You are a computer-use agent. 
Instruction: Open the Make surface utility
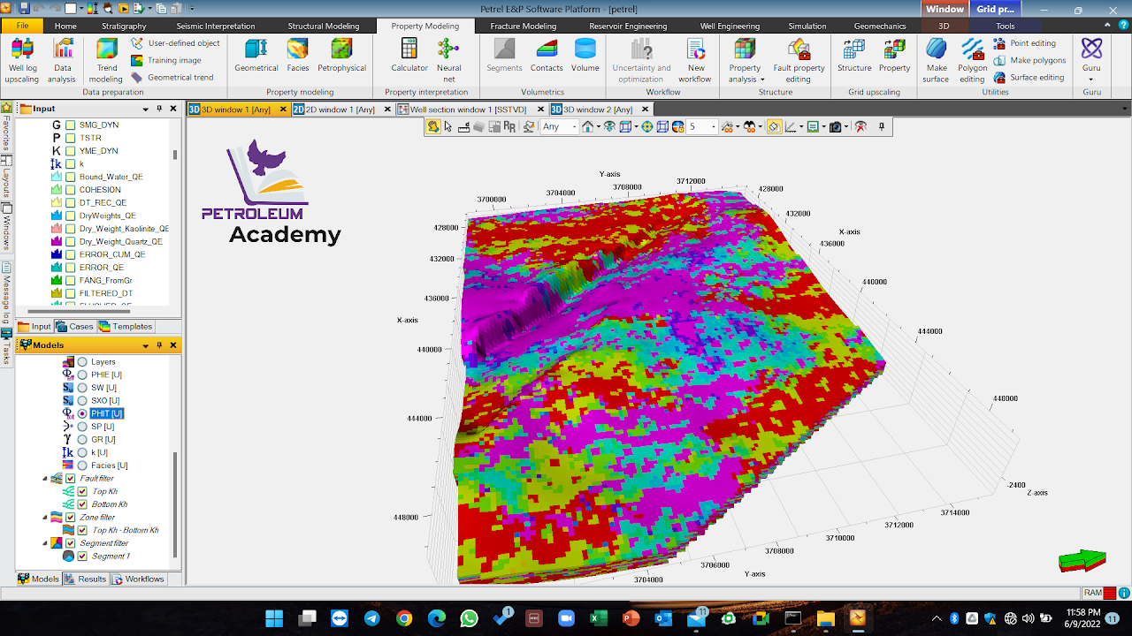coord(936,60)
